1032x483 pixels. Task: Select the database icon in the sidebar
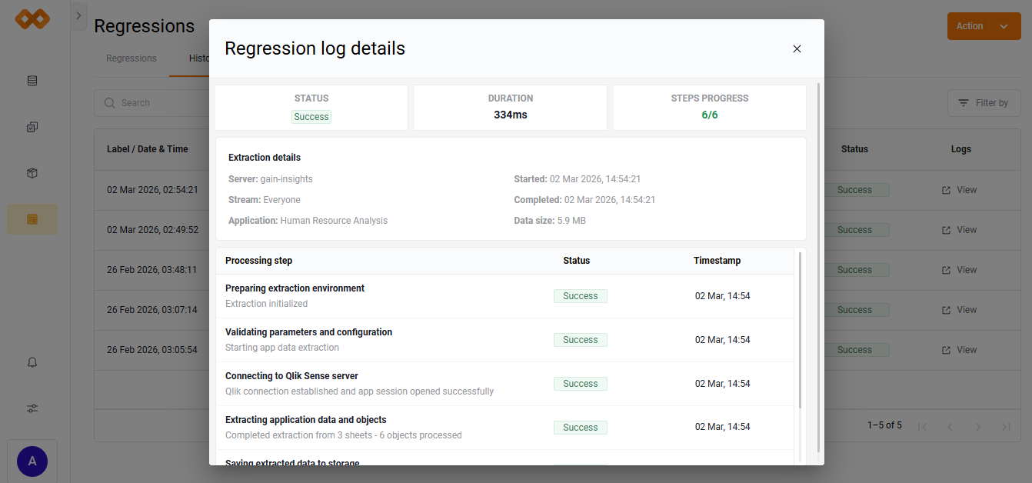coord(32,80)
